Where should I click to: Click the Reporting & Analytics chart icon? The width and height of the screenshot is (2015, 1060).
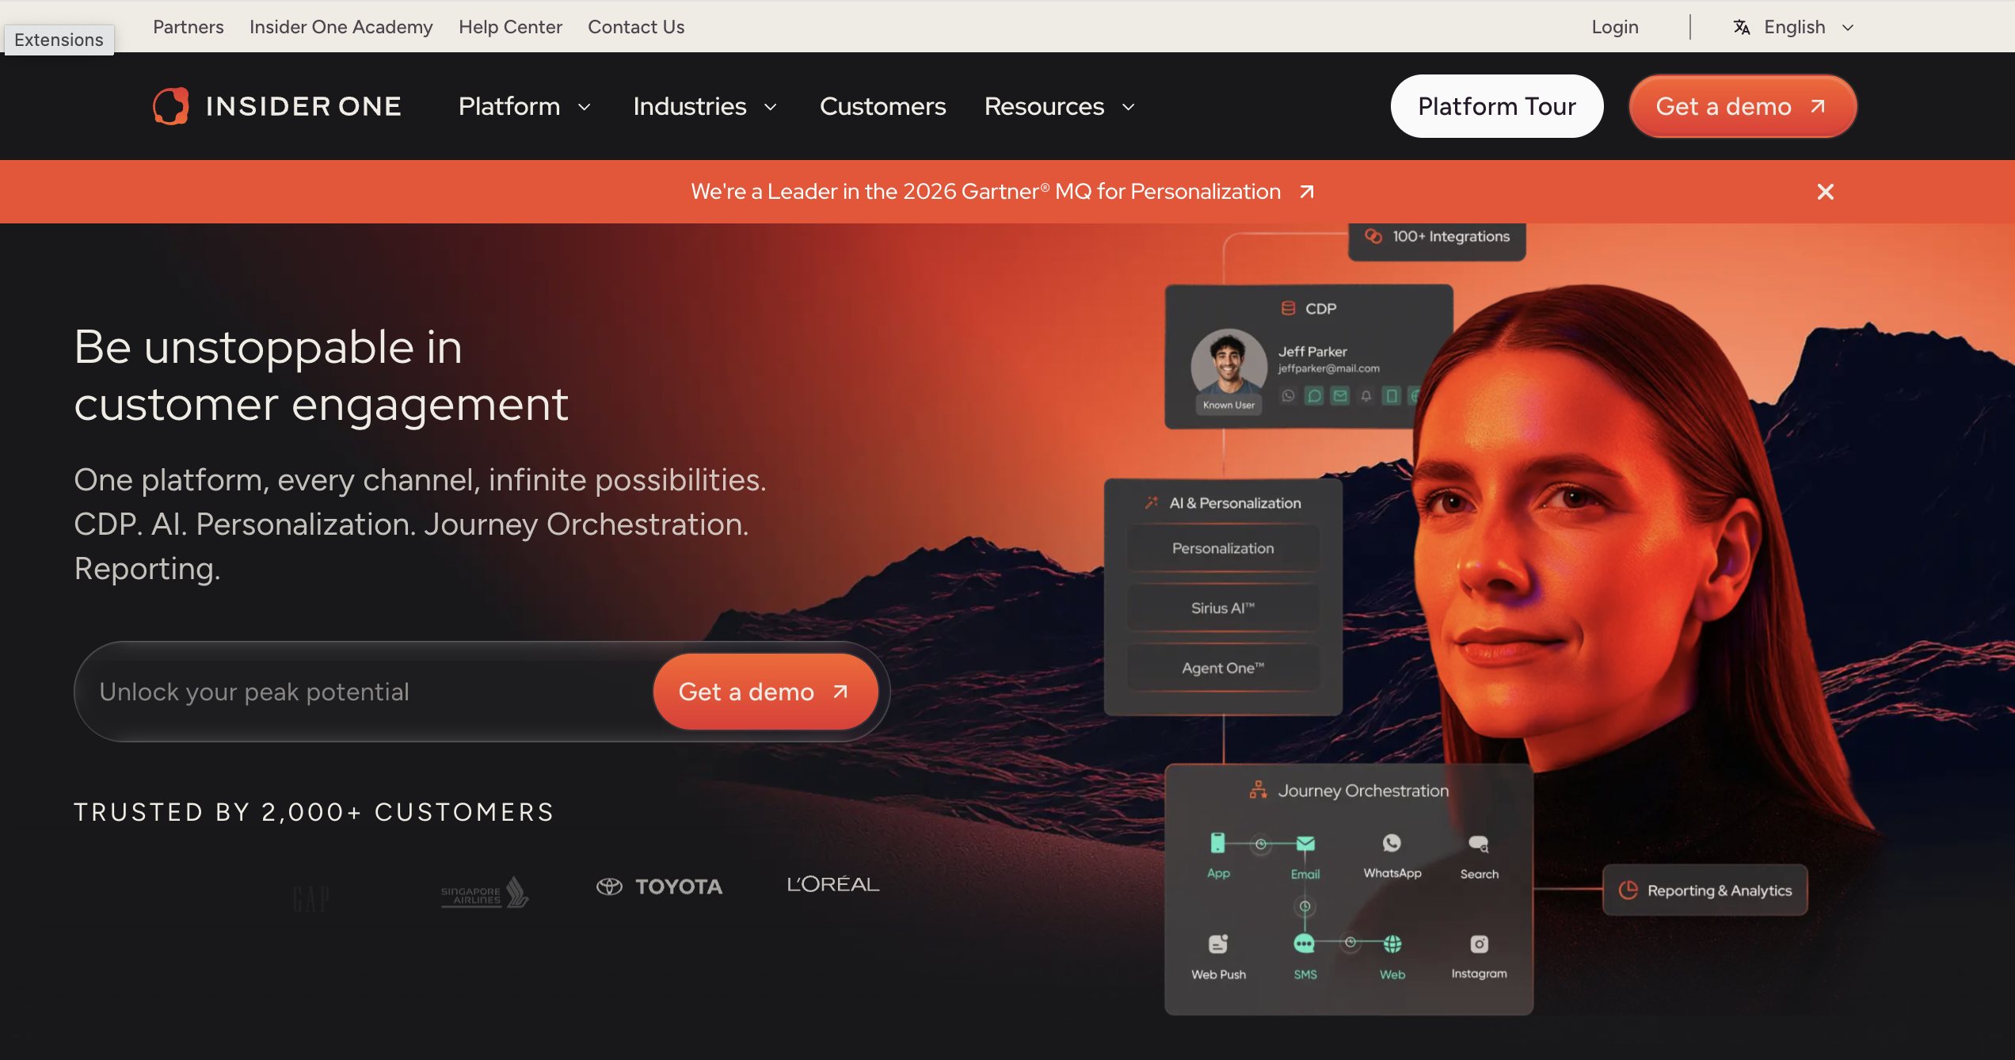[1628, 890]
